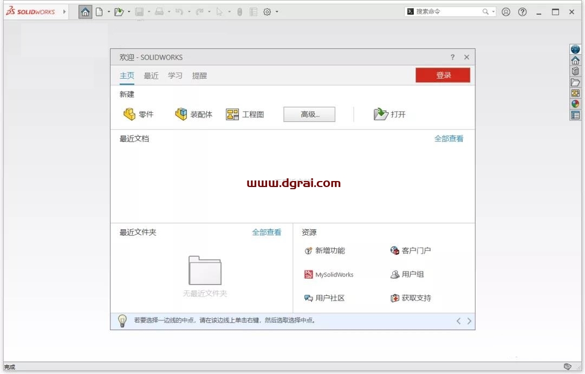Click the 完成 status bar text
The height and width of the screenshot is (374, 585).
tap(10, 367)
